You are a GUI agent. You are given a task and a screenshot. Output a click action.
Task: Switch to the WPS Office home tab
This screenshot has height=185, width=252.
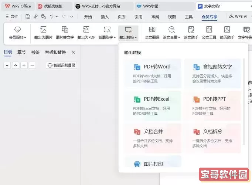tap(18, 6)
